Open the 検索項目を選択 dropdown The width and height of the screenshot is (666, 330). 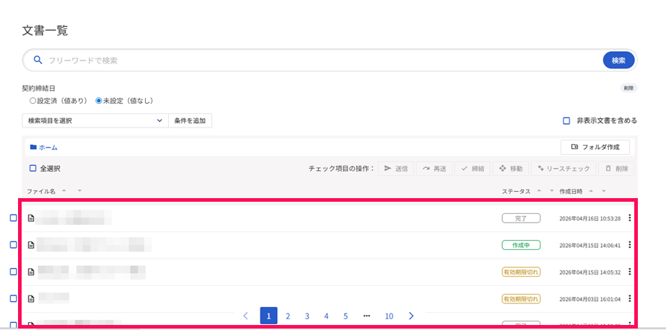pos(95,120)
